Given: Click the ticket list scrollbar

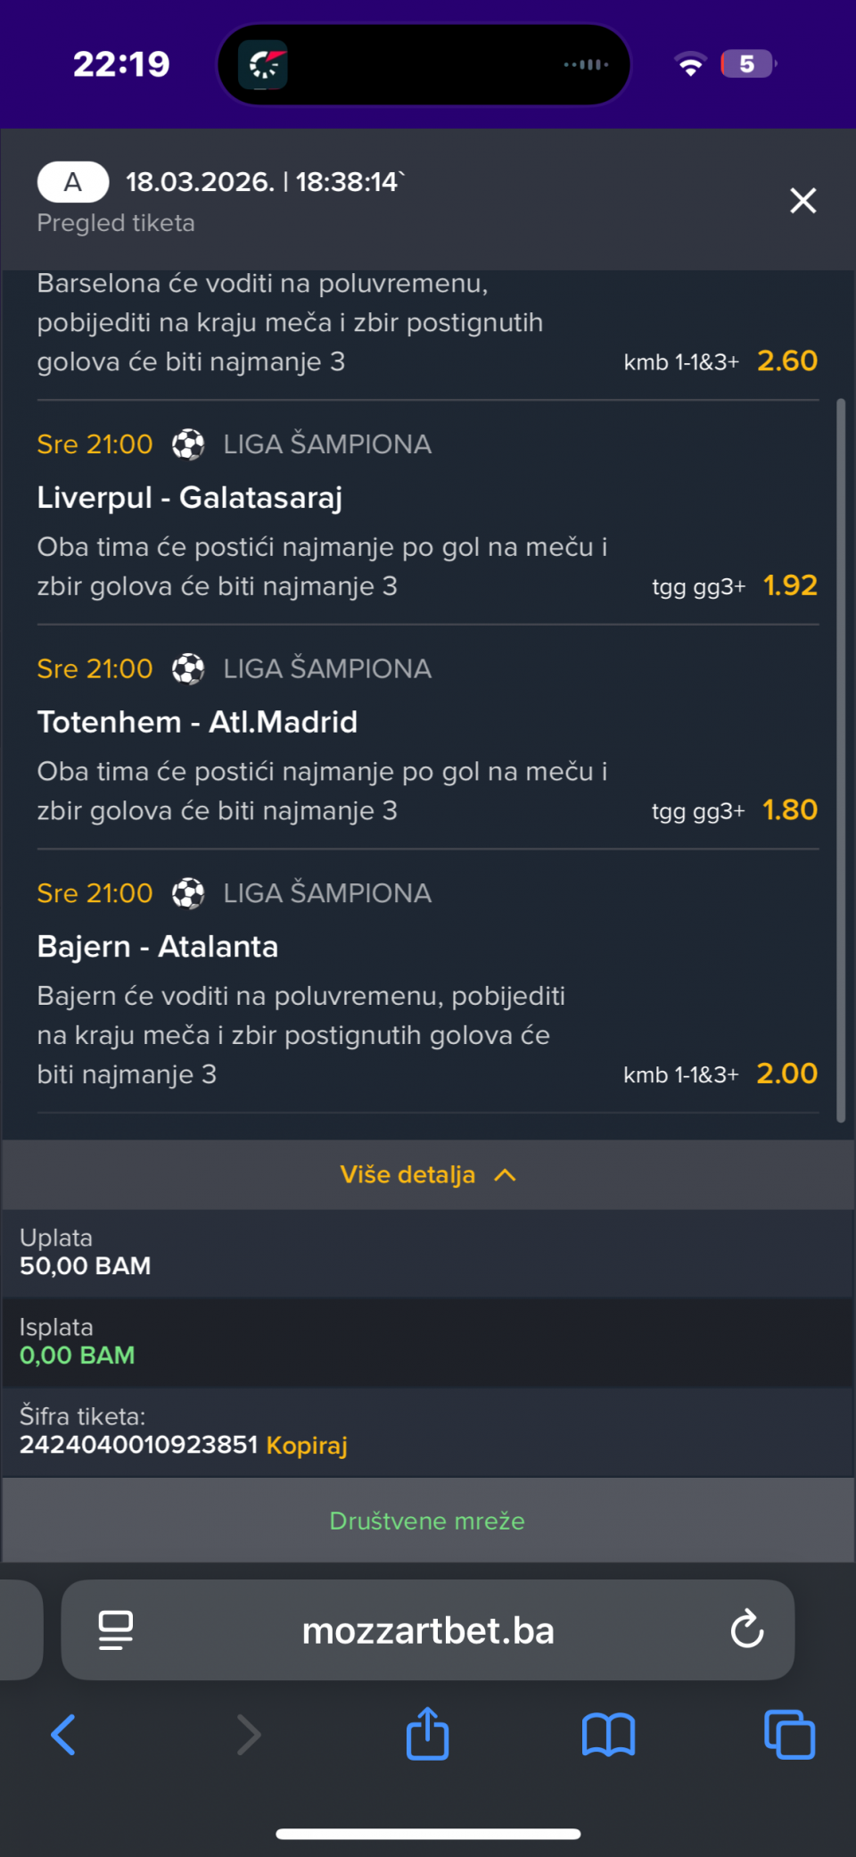Looking at the screenshot, I should [840, 759].
